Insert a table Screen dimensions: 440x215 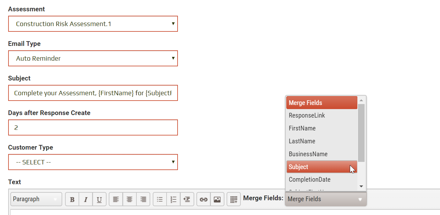[234, 199]
